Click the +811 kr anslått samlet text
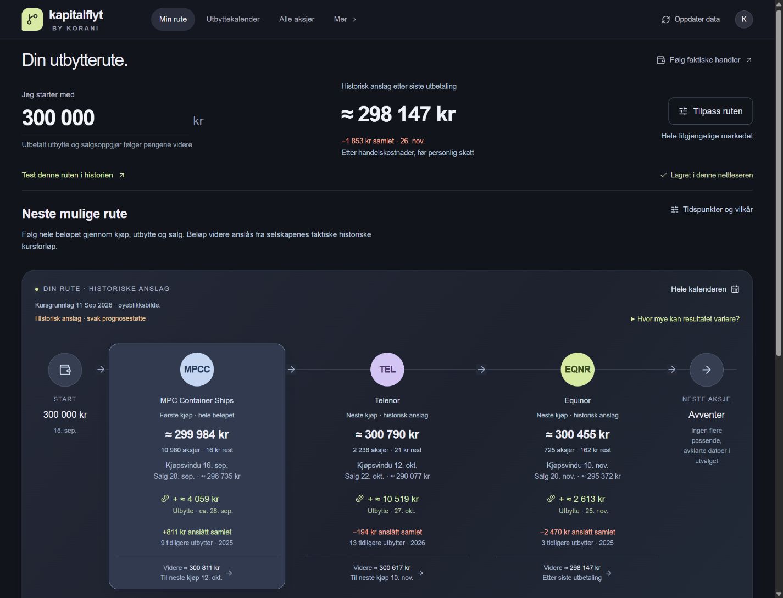This screenshot has width=783, height=598. click(197, 532)
